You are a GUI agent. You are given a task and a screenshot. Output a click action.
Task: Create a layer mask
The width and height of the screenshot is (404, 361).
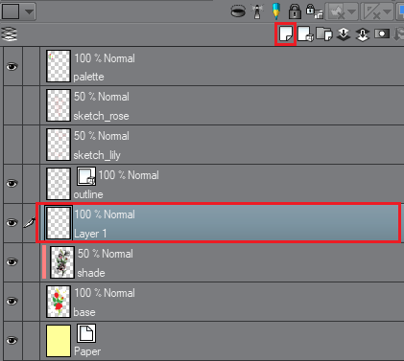[382, 34]
